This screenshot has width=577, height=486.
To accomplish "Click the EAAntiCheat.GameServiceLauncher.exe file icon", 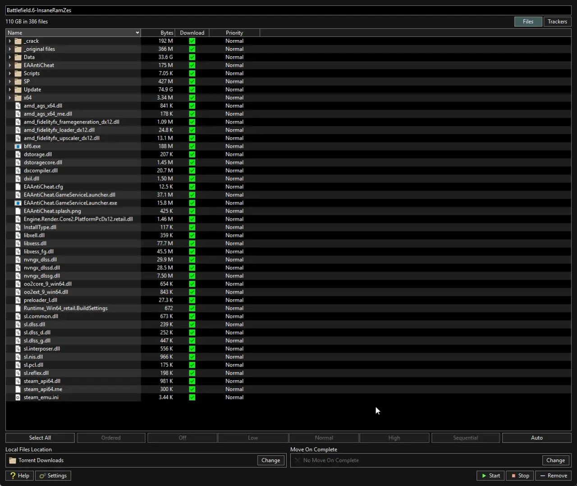I will pos(18,203).
